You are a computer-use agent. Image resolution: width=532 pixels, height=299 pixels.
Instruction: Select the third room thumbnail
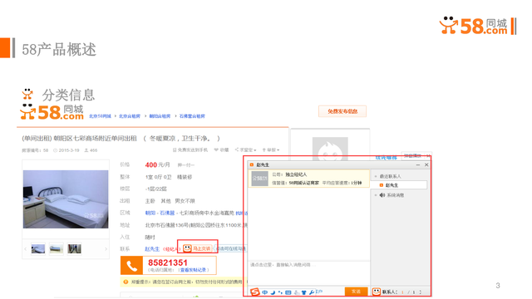point(74,249)
